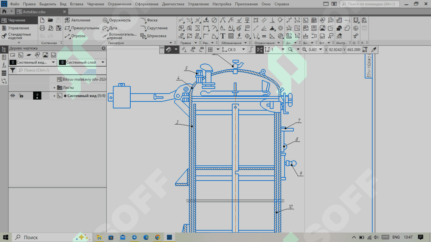This screenshot has height=242, width=431.
Task: Expand the Обозначения panel arrow
Action: pyautogui.click(x=245, y=43)
